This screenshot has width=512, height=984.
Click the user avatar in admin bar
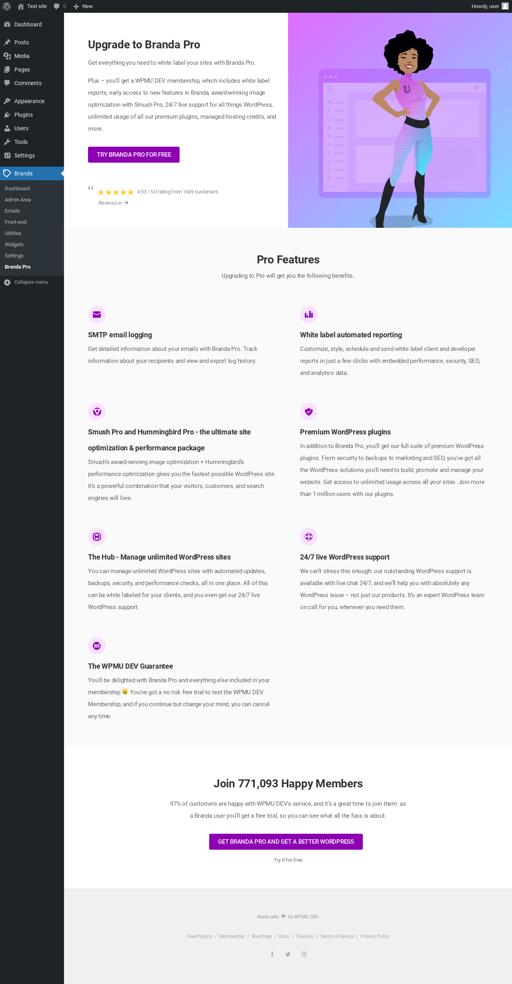point(505,6)
